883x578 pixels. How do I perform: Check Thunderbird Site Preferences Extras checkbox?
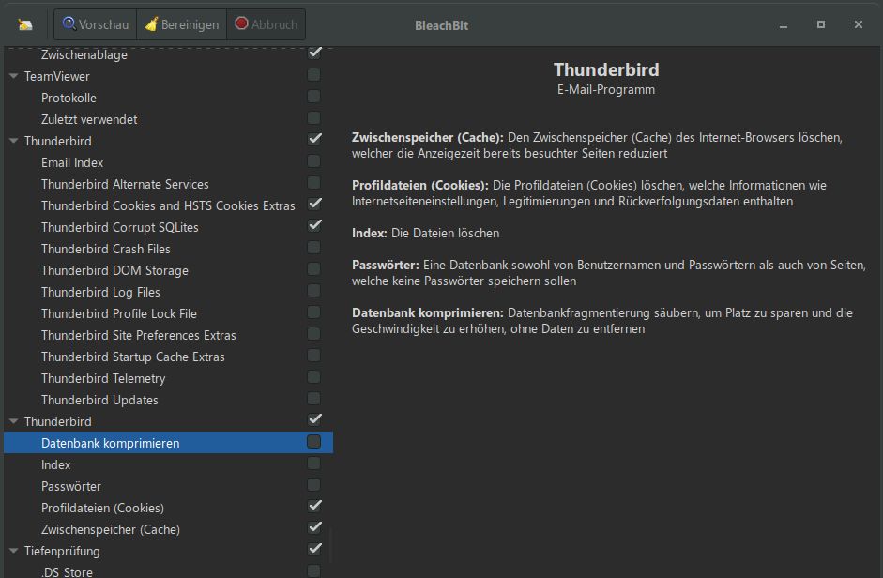(x=314, y=334)
